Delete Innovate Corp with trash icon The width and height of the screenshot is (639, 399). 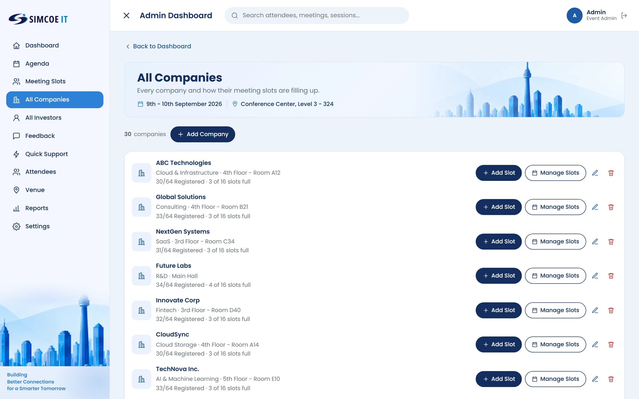point(611,310)
